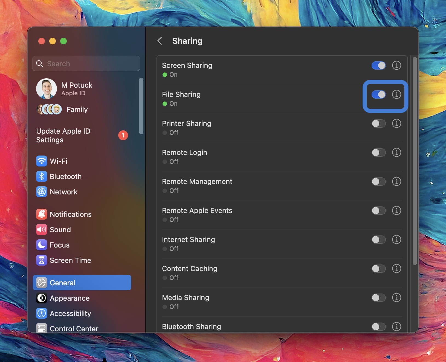Click the Sound speaker icon

[x=42, y=230]
